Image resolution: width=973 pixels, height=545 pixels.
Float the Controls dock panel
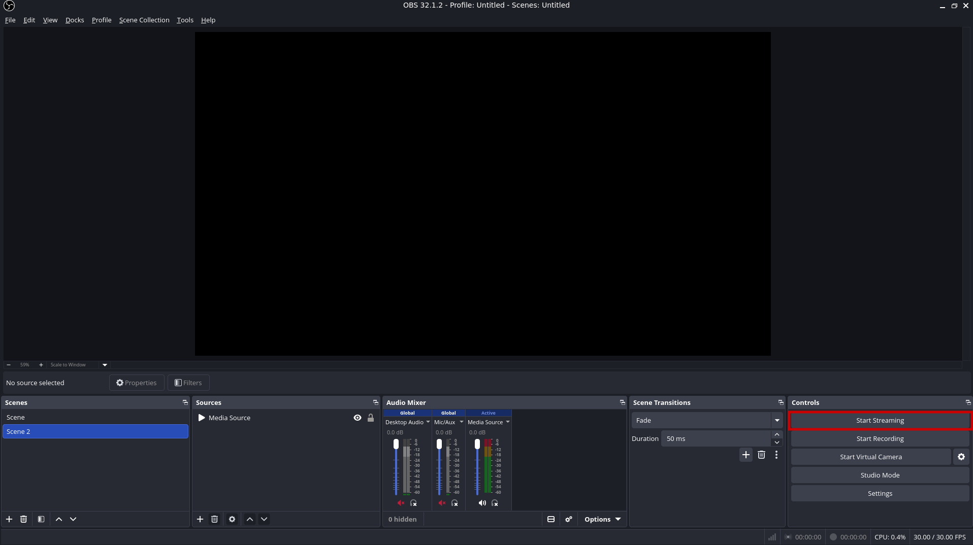(x=968, y=402)
